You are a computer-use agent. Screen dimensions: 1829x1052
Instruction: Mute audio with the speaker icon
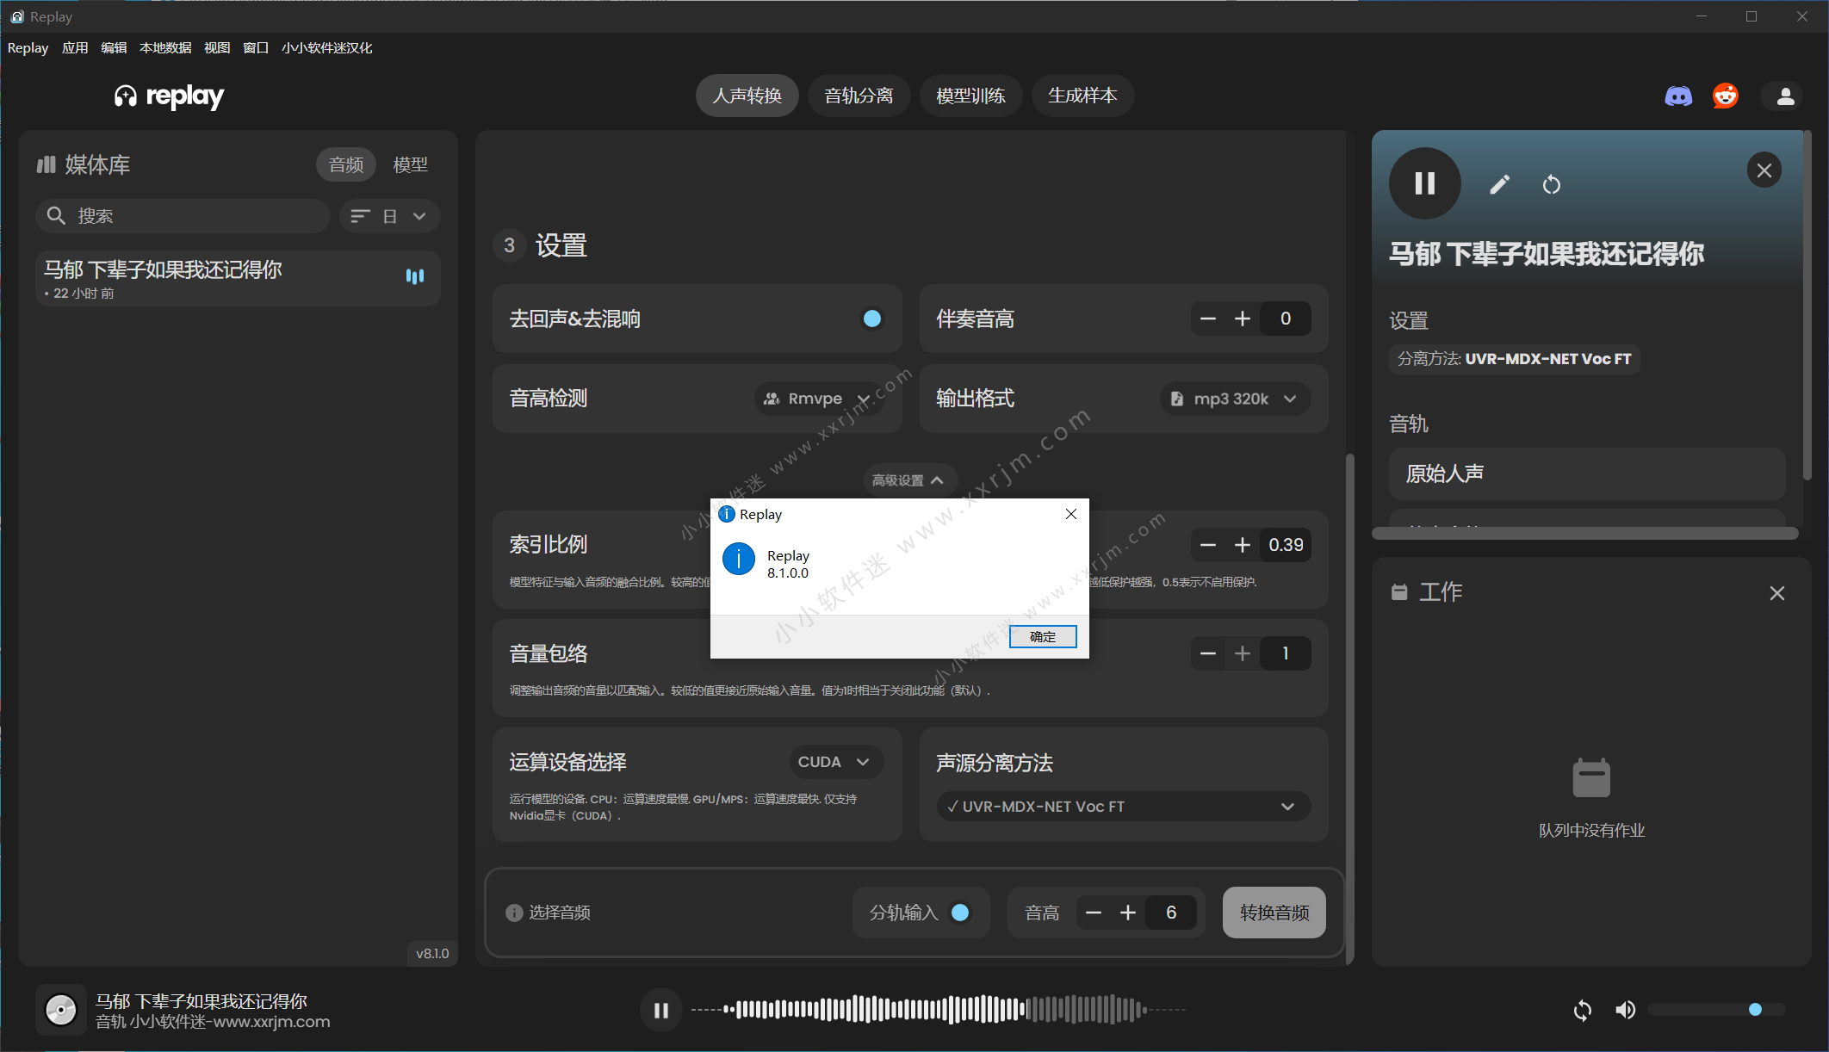tap(1625, 1010)
